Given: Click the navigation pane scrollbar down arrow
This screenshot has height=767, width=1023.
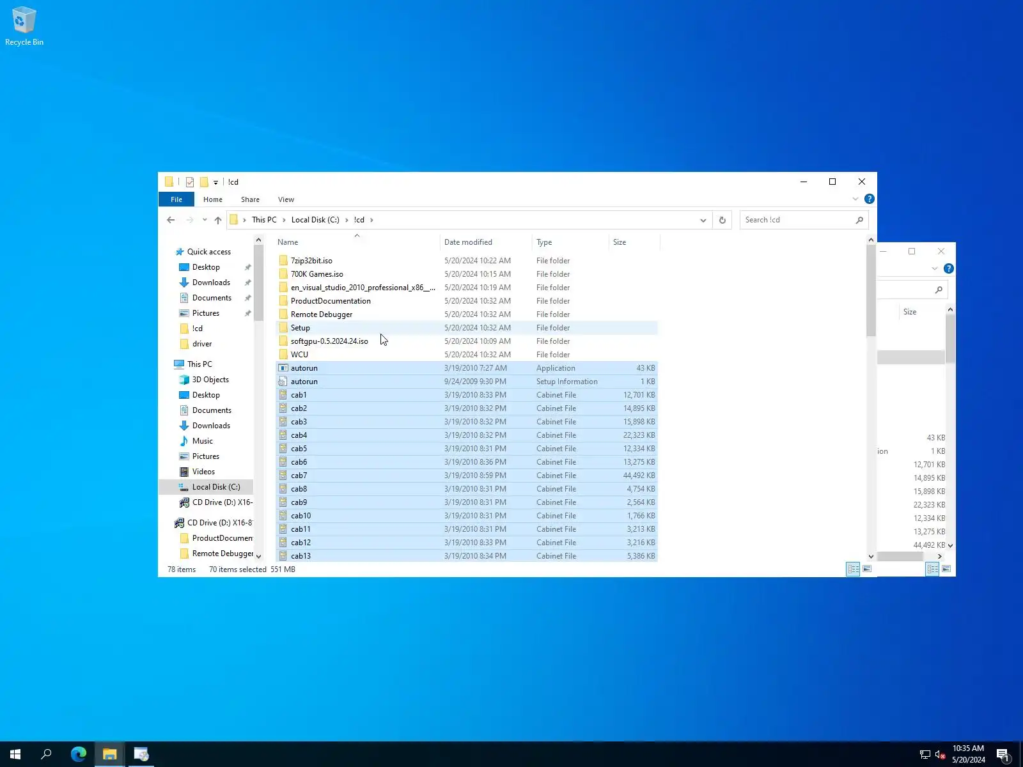Looking at the screenshot, I should point(258,556).
